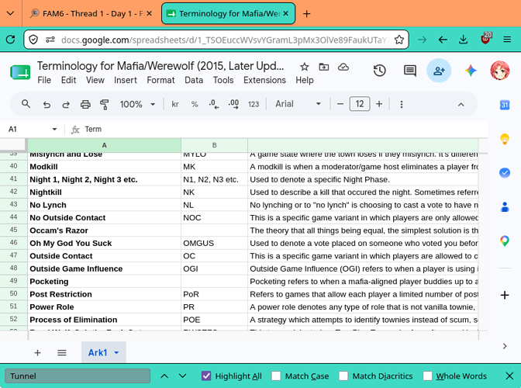Open Google Maps in the side panel
The width and height of the screenshot is (521, 388).
tap(505, 241)
